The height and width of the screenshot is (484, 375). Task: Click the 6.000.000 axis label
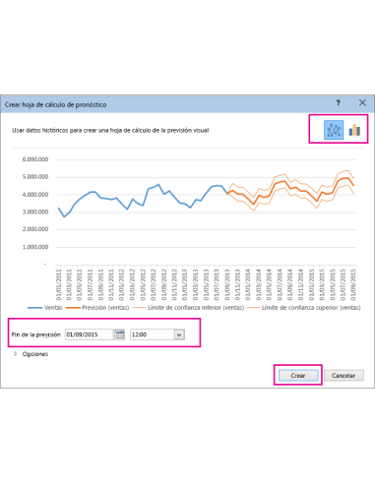(35, 159)
